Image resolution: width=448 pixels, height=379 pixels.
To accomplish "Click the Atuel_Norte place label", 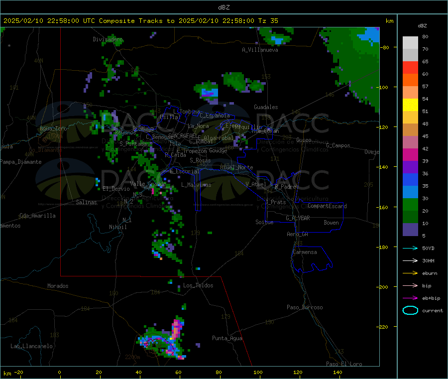I will [x=236, y=167].
